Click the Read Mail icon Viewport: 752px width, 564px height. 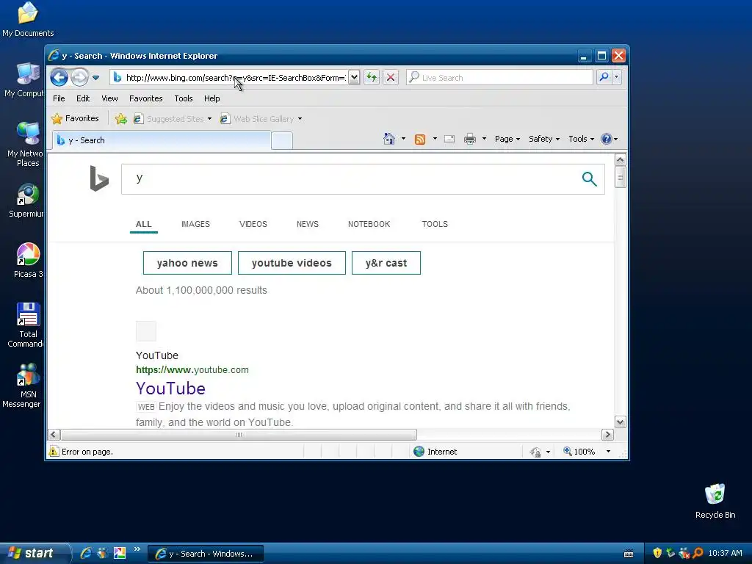point(449,139)
